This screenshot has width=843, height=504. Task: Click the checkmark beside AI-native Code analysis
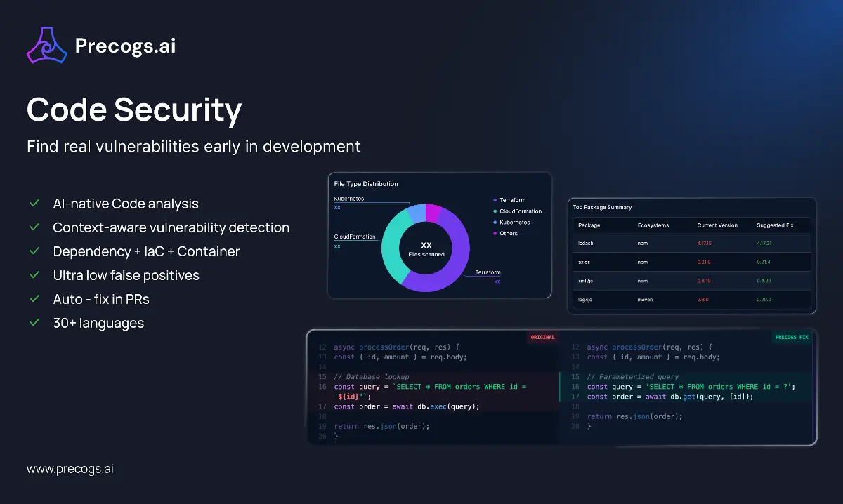[34, 203]
